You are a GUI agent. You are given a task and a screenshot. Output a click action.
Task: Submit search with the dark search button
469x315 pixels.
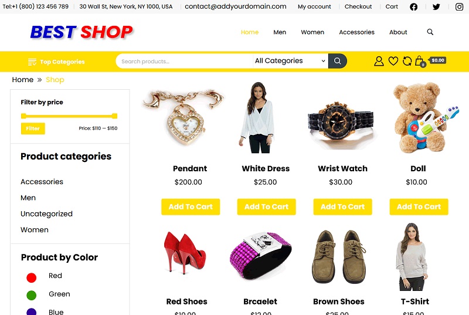click(338, 61)
